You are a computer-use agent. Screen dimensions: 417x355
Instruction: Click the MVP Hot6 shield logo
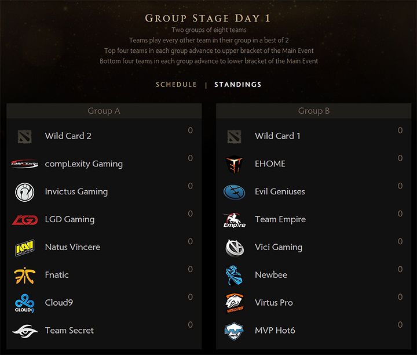click(234, 331)
